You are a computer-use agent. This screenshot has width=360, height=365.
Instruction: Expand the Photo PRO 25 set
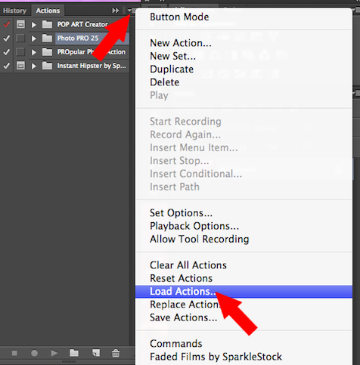[34, 39]
